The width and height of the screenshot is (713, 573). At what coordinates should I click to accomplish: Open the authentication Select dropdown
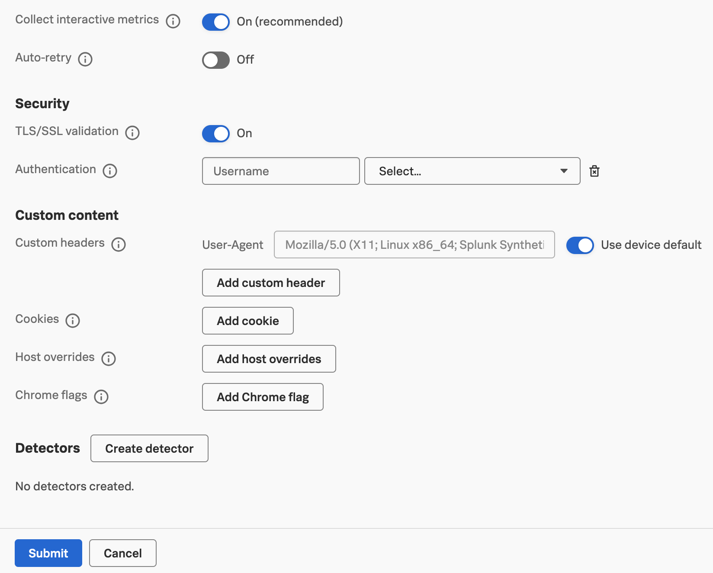[x=472, y=171]
